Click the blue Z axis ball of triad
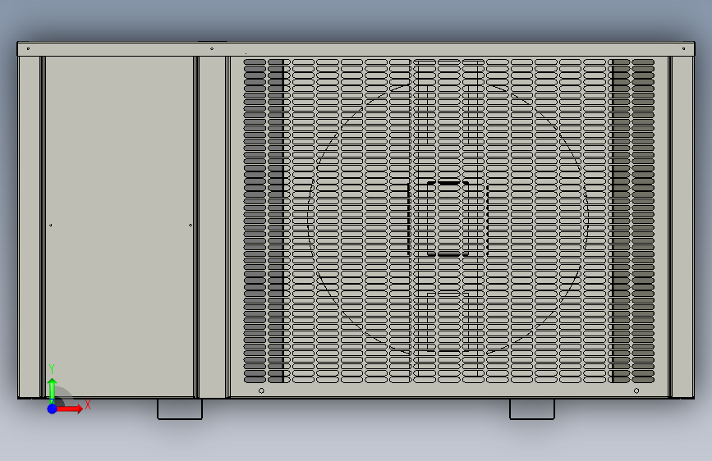 pos(53,409)
